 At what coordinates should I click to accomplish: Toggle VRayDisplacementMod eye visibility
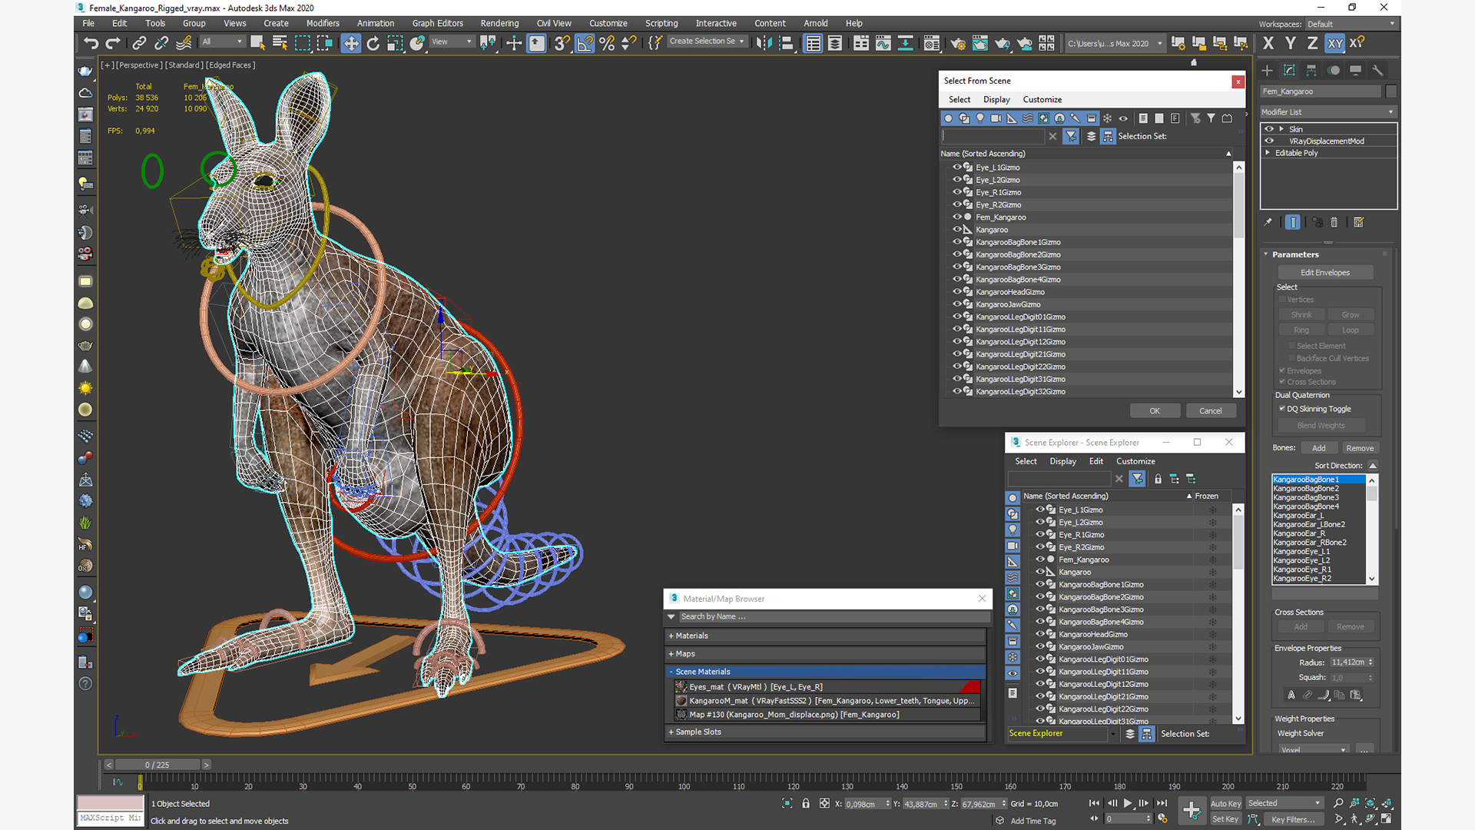pos(1269,141)
